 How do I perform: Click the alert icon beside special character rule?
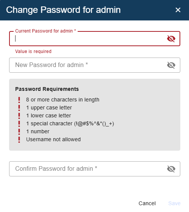tap(19, 124)
